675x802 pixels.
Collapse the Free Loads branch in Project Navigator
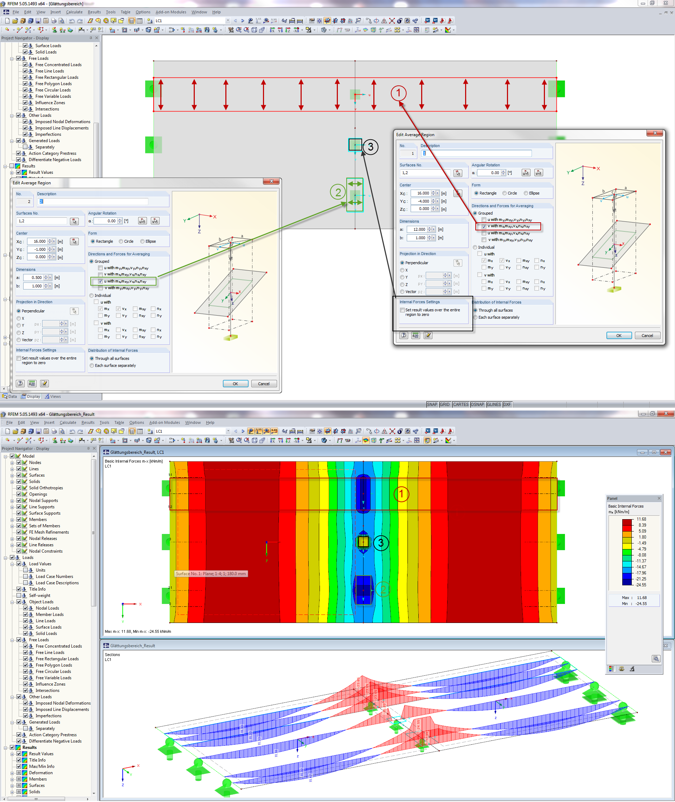(12, 58)
